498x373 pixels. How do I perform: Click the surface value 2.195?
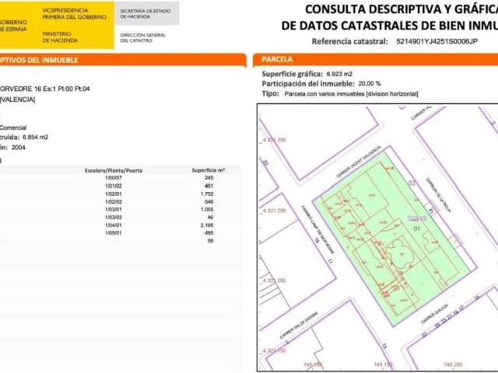(207, 225)
